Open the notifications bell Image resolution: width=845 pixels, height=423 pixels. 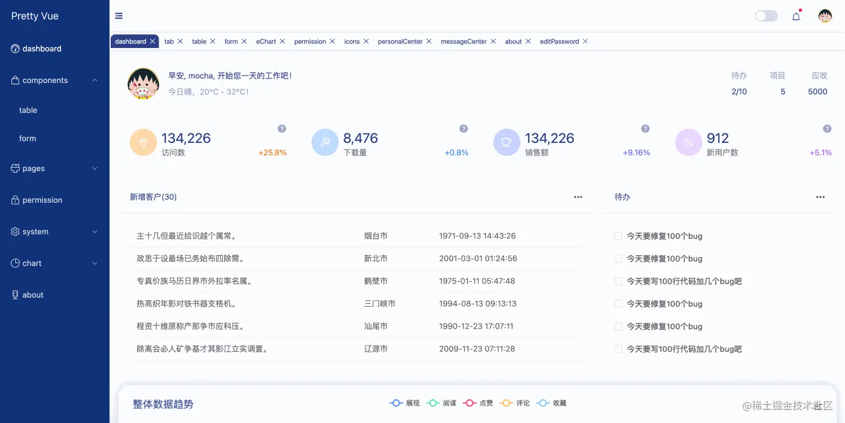tap(796, 16)
